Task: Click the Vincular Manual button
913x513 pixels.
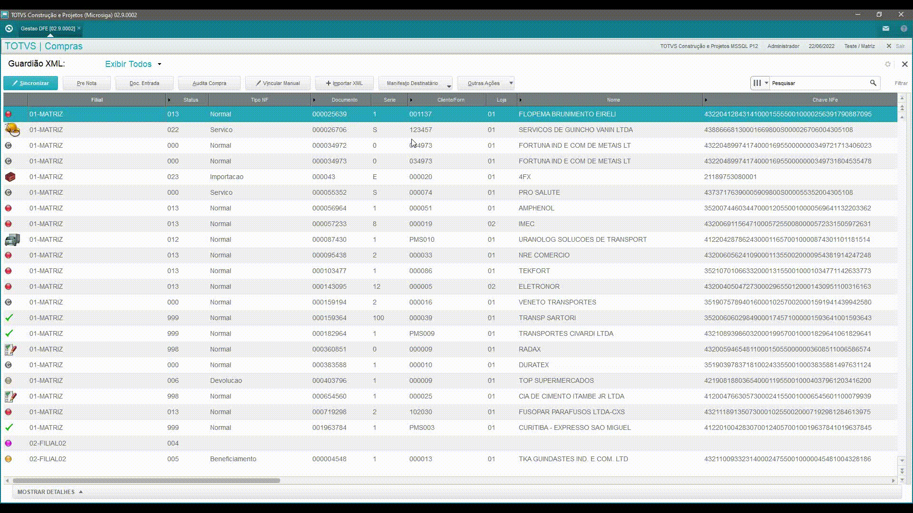Action: pyautogui.click(x=278, y=83)
